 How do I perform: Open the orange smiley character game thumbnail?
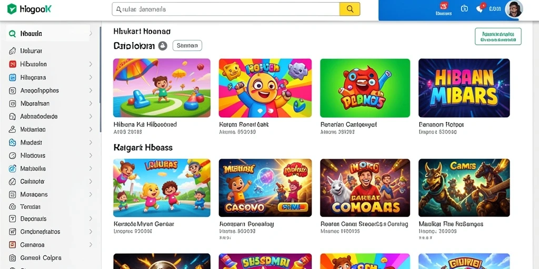265,88
